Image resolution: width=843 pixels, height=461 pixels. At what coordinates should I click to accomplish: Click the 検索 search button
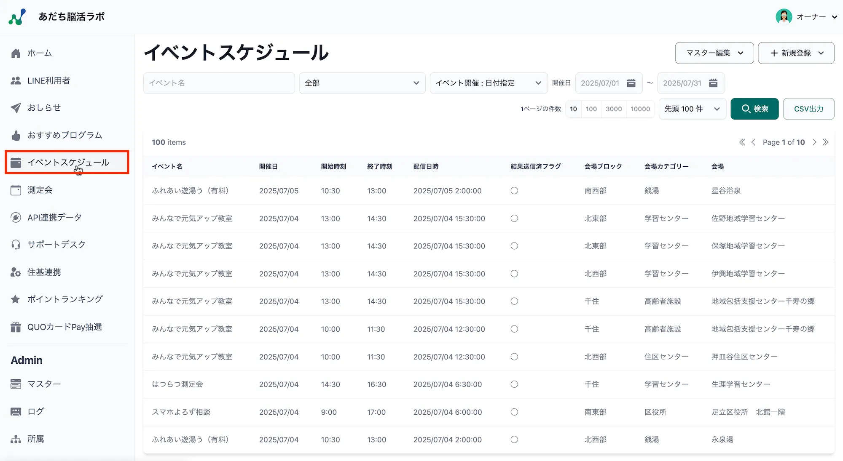click(x=754, y=109)
